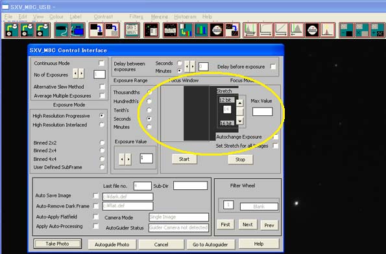Viewport: 386px width, 254px height.
Task: Check the Delay before exposure box
Action: coord(272,67)
